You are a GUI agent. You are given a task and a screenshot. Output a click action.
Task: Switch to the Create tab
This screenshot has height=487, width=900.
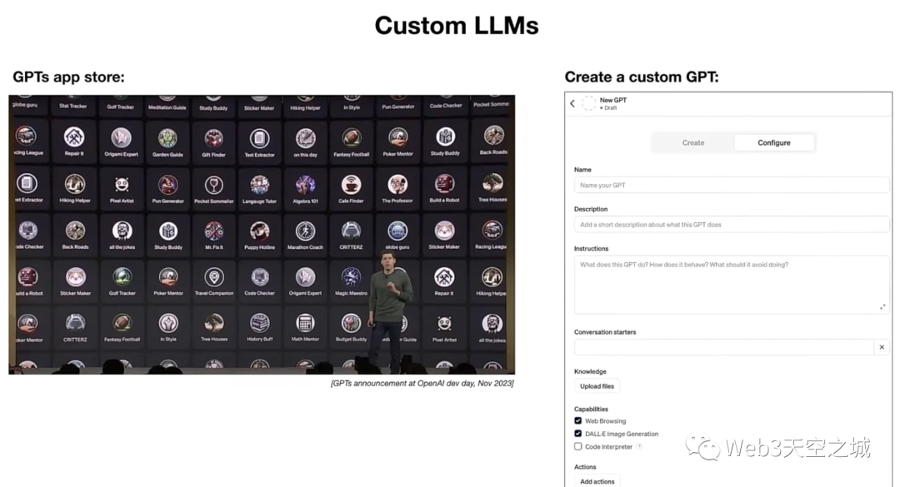(x=692, y=143)
